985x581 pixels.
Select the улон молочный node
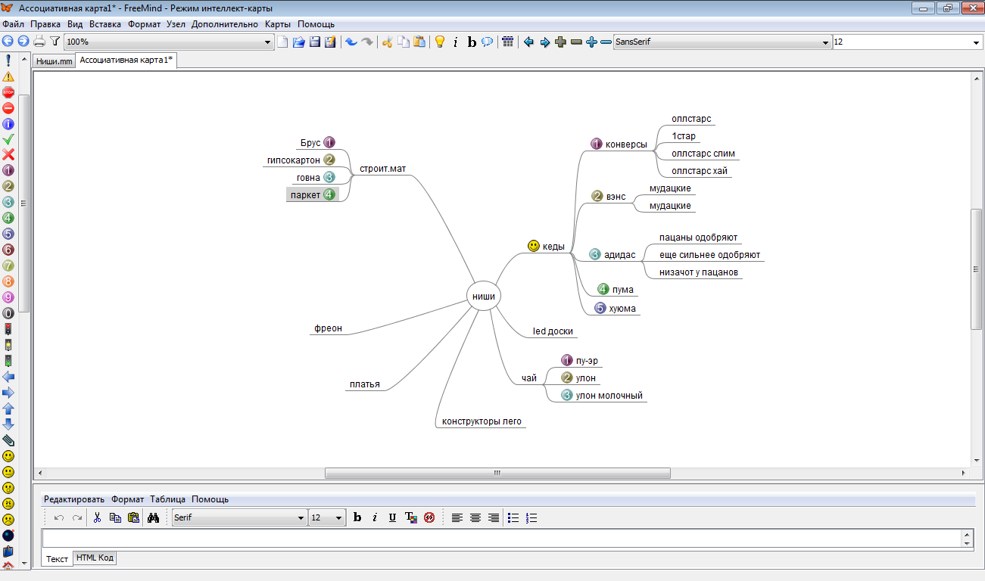click(x=603, y=396)
